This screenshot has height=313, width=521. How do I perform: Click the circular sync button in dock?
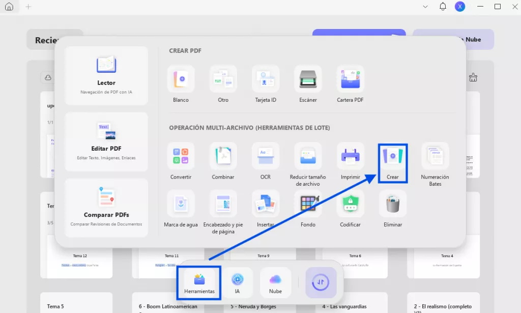[321, 283]
